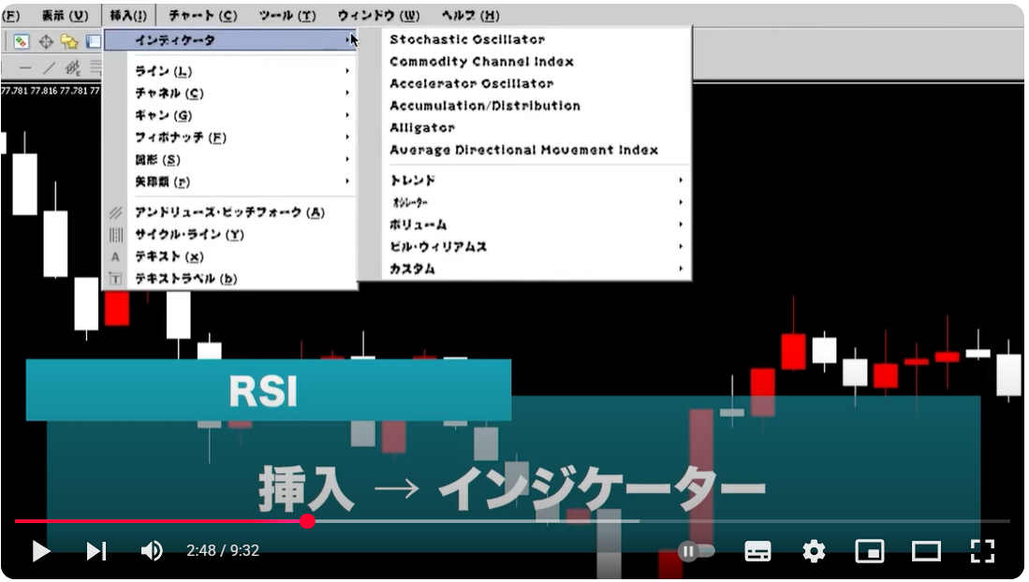Screen dimensions: 1029x582
Task: Mute the video volume
Action: tap(152, 551)
